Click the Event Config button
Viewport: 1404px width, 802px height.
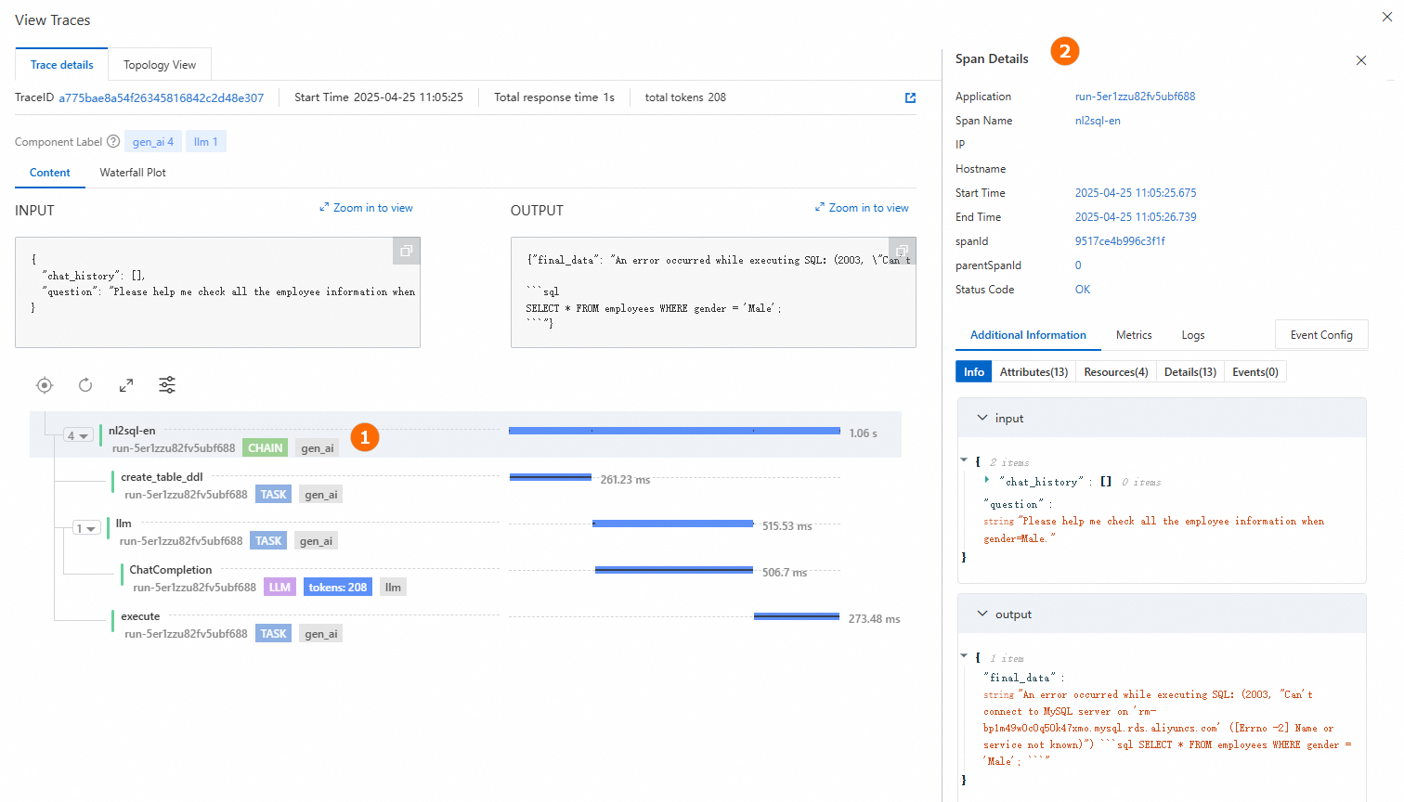1321,335
